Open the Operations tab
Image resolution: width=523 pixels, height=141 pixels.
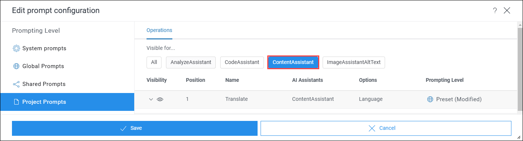pos(159,30)
